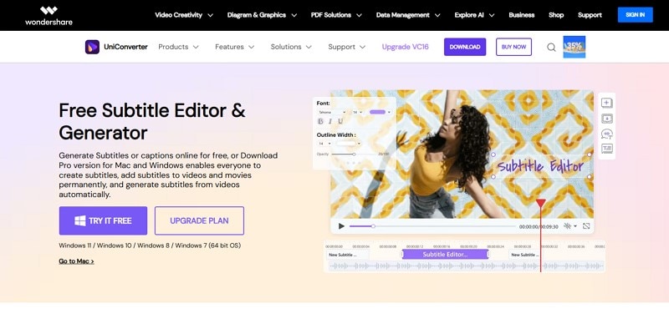Click the import subtitle download-arrow icon
Viewport: 669px width, 324px height.
click(x=607, y=119)
